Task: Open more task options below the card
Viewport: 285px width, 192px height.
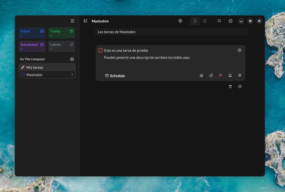Action: coord(240,87)
